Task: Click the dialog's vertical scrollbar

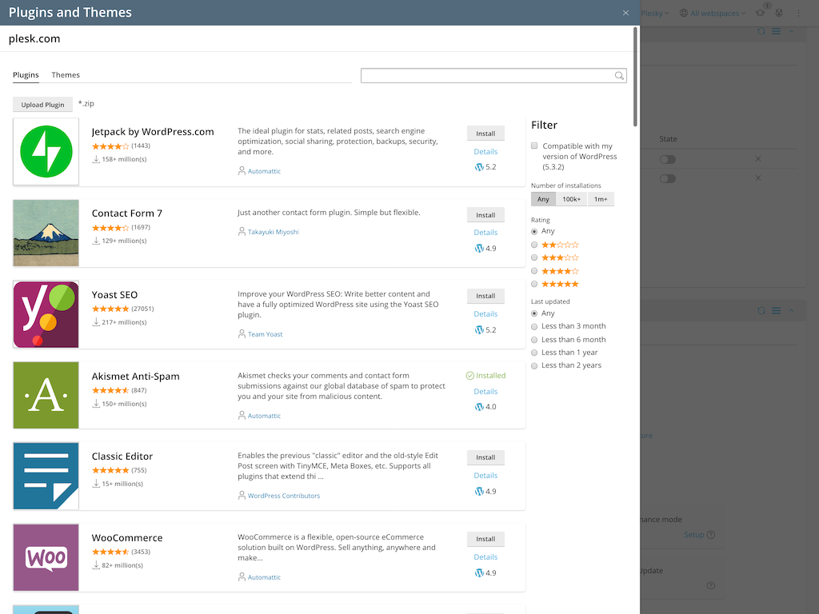Action: pyautogui.click(x=635, y=77)
